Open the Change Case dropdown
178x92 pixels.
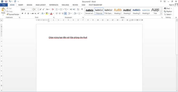coord(48,9)
